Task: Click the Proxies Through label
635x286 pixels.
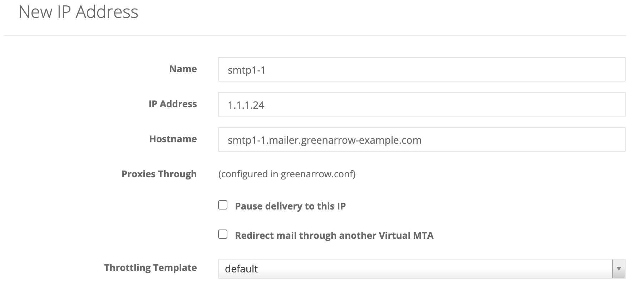Action: (x=159, y=174)
